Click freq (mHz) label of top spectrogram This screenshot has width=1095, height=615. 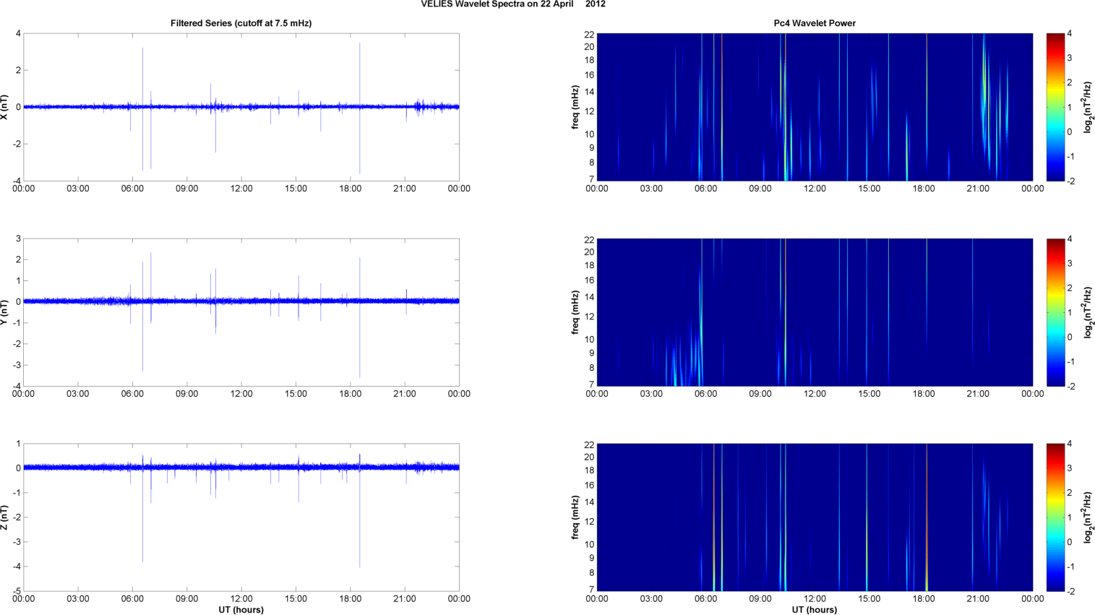pyautogui.click(x=575, y=107)
